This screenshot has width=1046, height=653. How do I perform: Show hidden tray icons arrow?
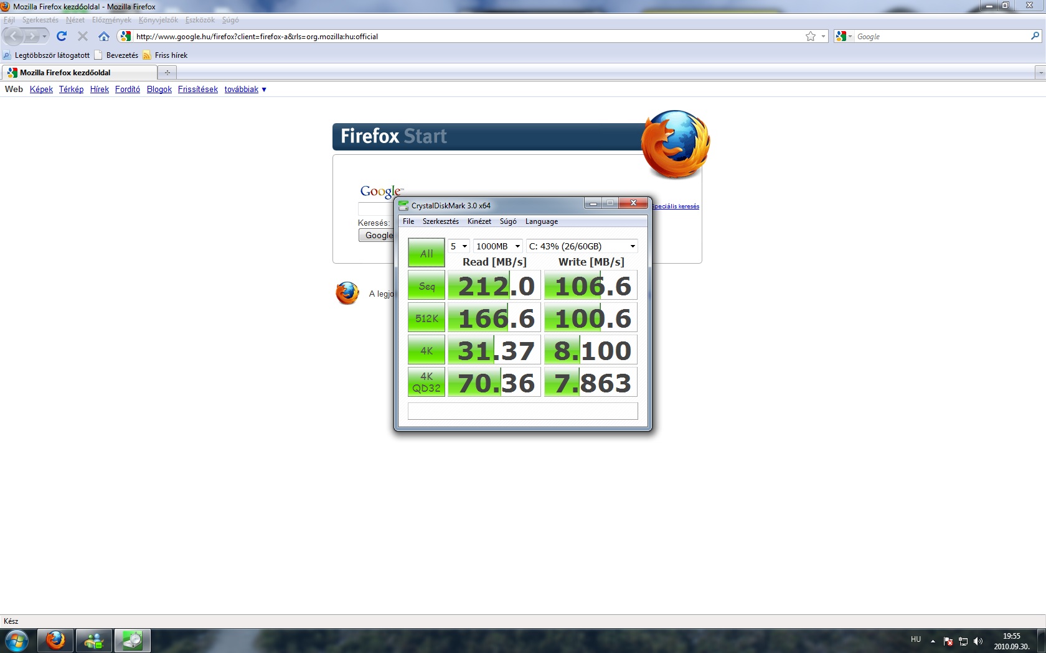933,641
